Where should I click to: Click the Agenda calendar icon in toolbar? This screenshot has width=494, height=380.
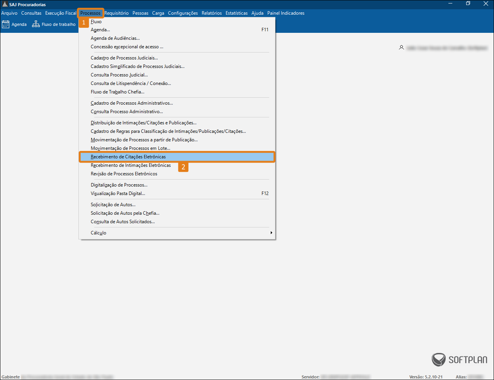point(5,24)
